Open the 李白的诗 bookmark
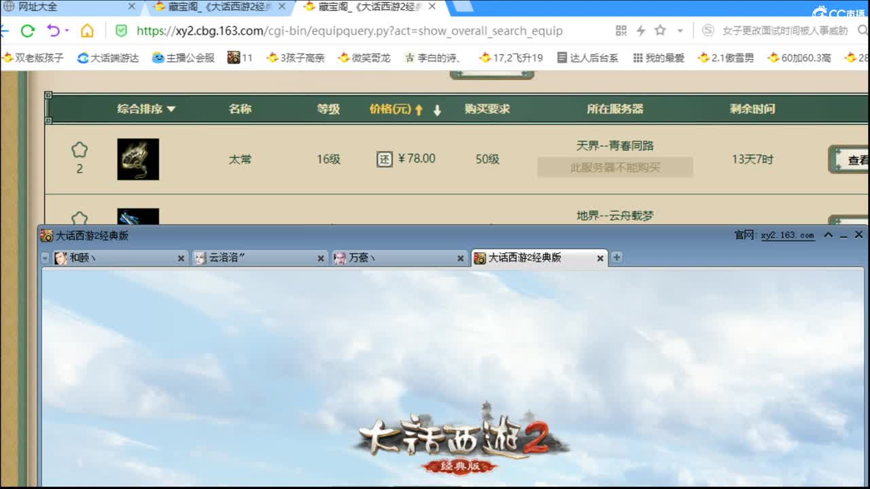 tap(433, 58)
